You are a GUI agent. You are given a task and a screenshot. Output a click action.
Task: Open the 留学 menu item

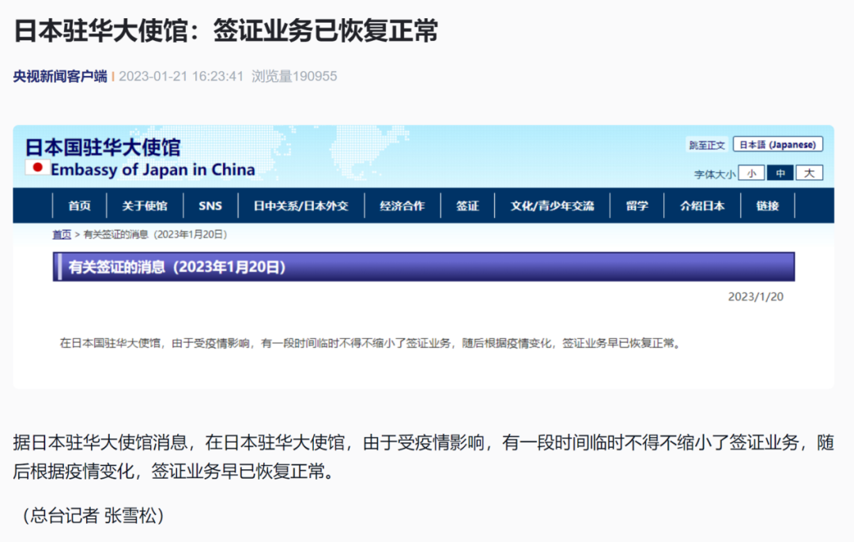click(637, 205)
